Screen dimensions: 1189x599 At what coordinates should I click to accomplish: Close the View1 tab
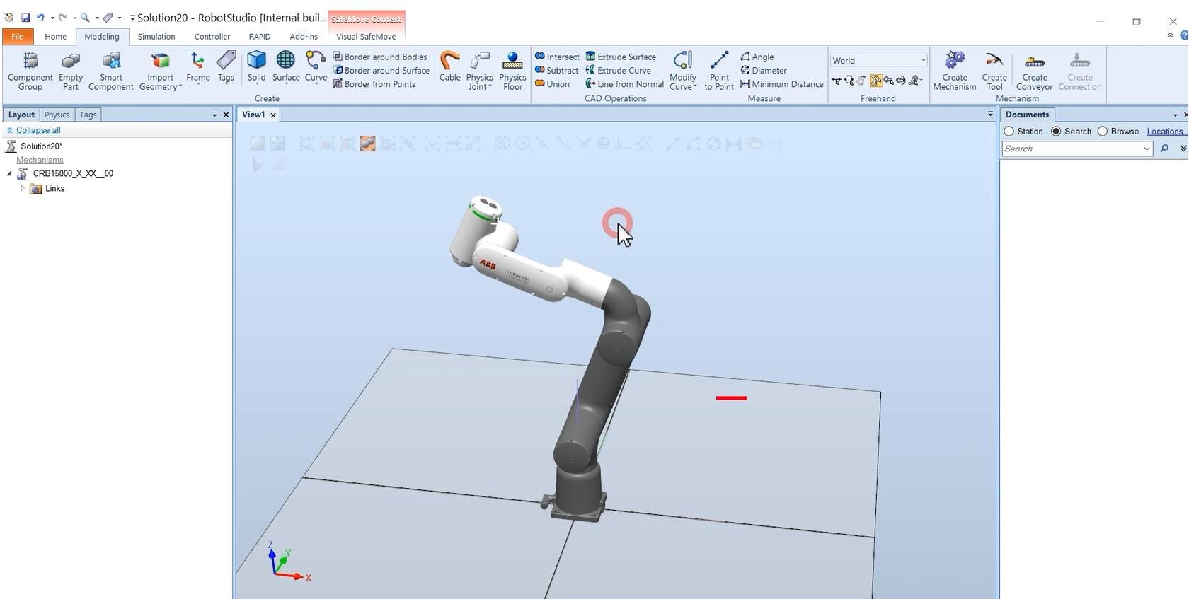click(273, 115)
